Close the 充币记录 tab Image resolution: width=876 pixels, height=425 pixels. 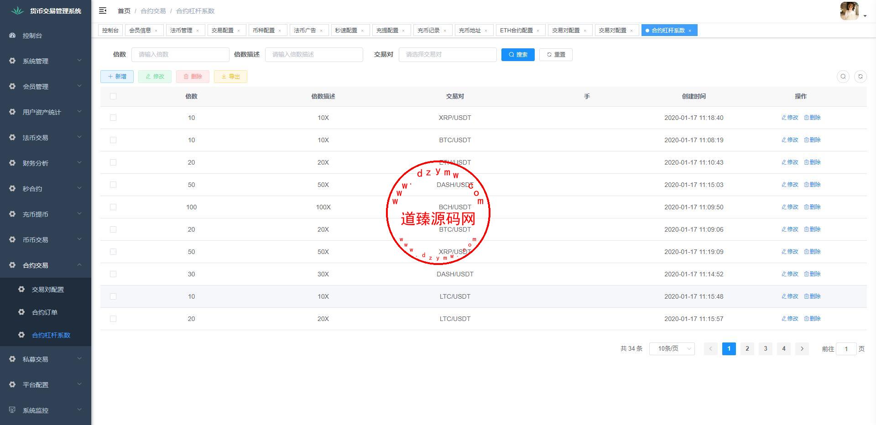click(445, 31)
